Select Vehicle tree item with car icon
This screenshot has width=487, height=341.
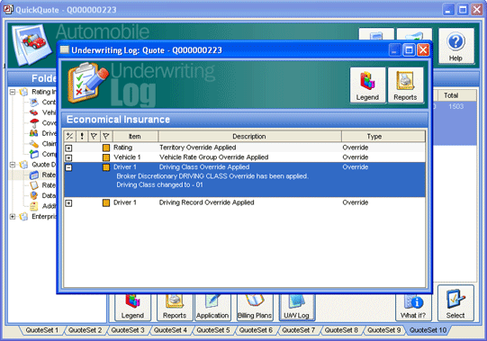click(42, 112)
